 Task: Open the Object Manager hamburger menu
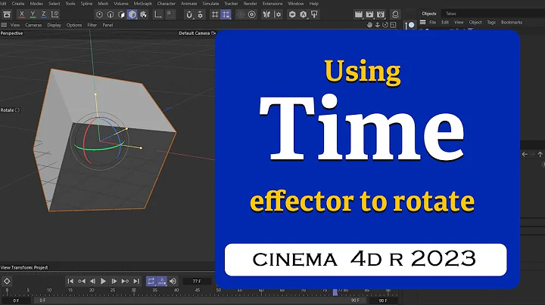tap(422, 22)
